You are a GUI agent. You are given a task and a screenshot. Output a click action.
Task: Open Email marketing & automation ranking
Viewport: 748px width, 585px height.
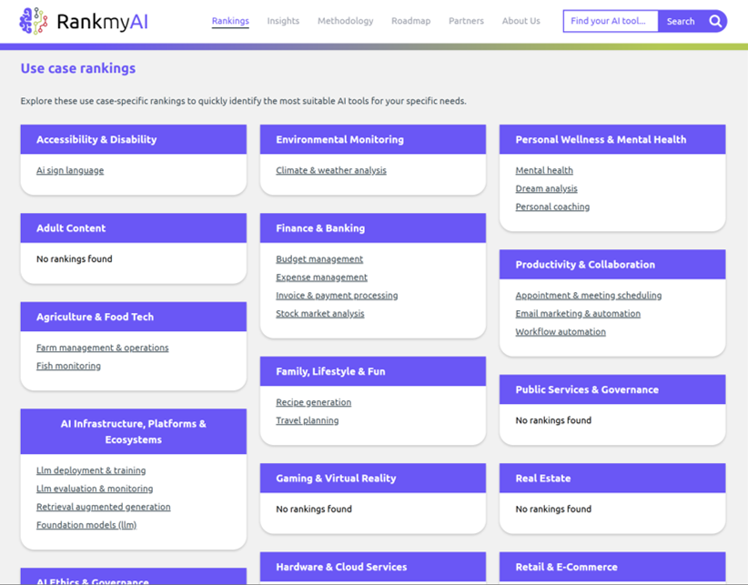578,313
